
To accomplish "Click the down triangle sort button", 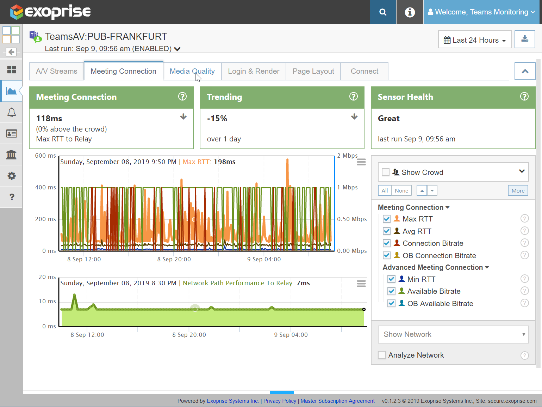I will [432, 190].
